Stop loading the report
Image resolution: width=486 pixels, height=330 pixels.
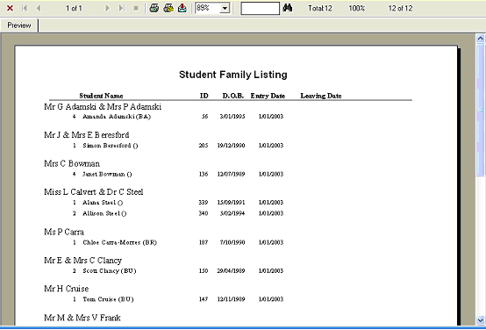pos(136,8)
